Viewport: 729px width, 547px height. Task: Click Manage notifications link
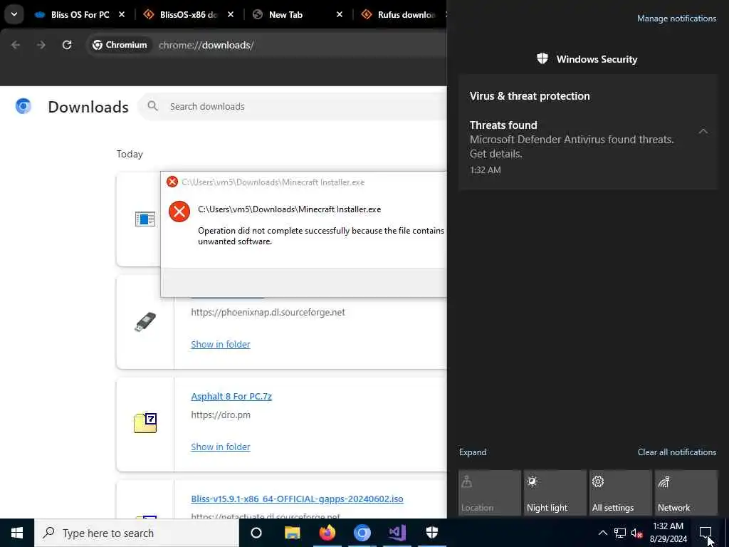676,19
